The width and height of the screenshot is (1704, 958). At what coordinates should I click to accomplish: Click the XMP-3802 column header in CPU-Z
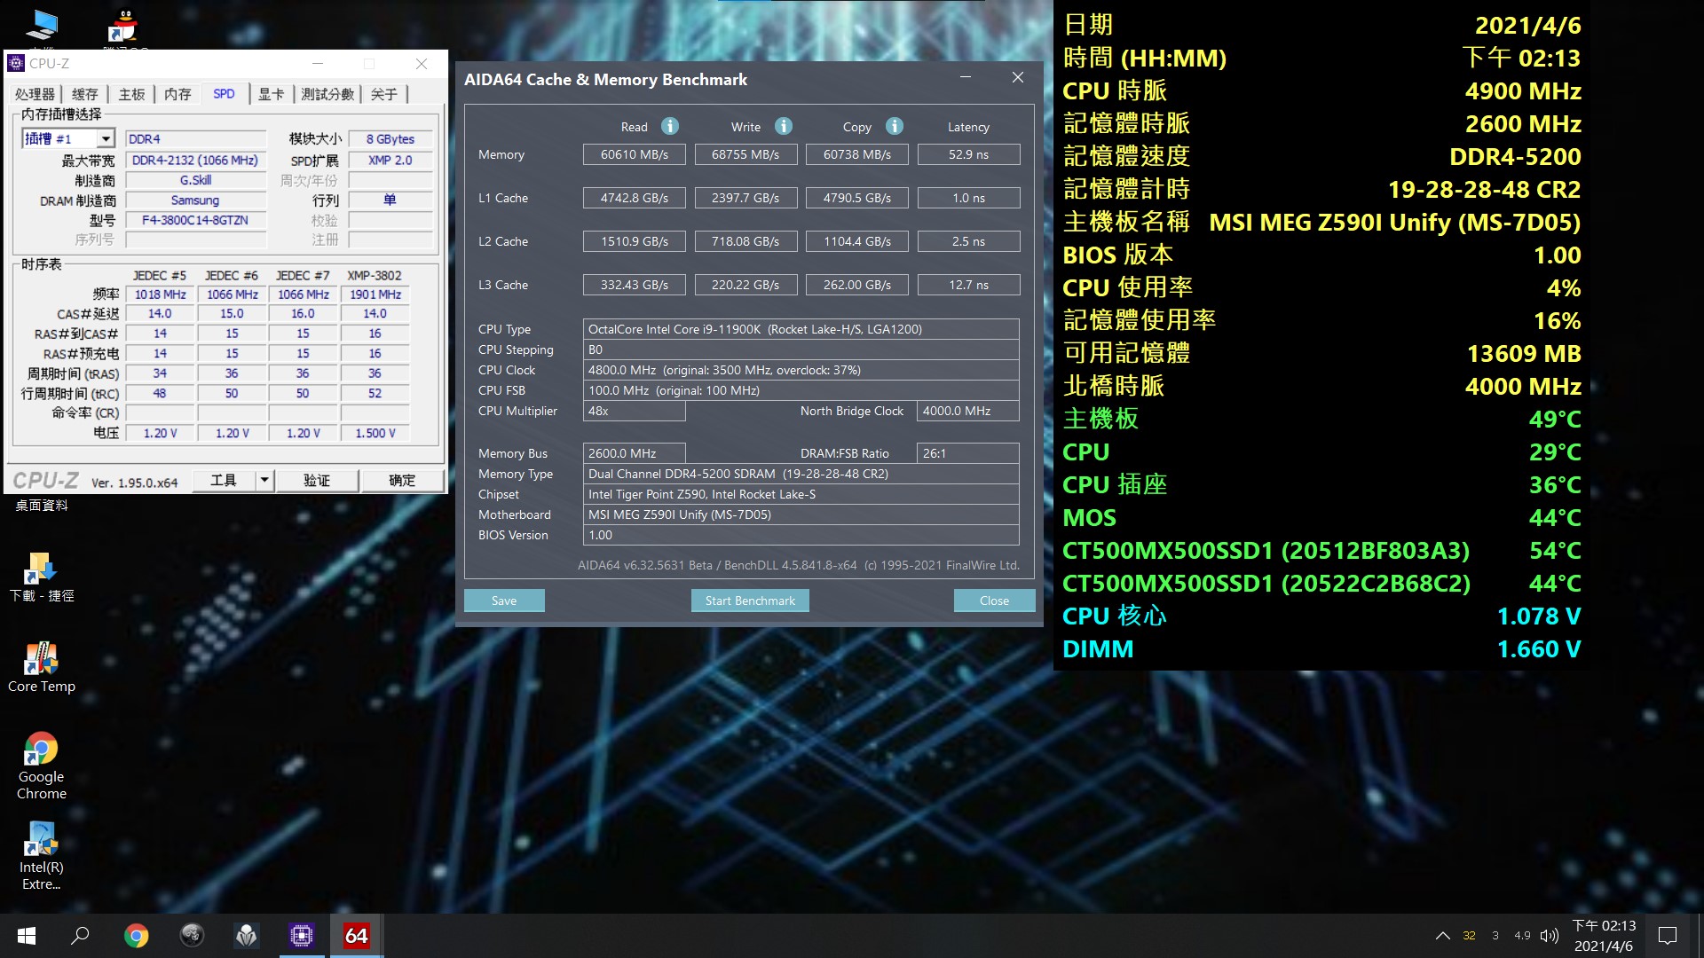tap(375, 275)
